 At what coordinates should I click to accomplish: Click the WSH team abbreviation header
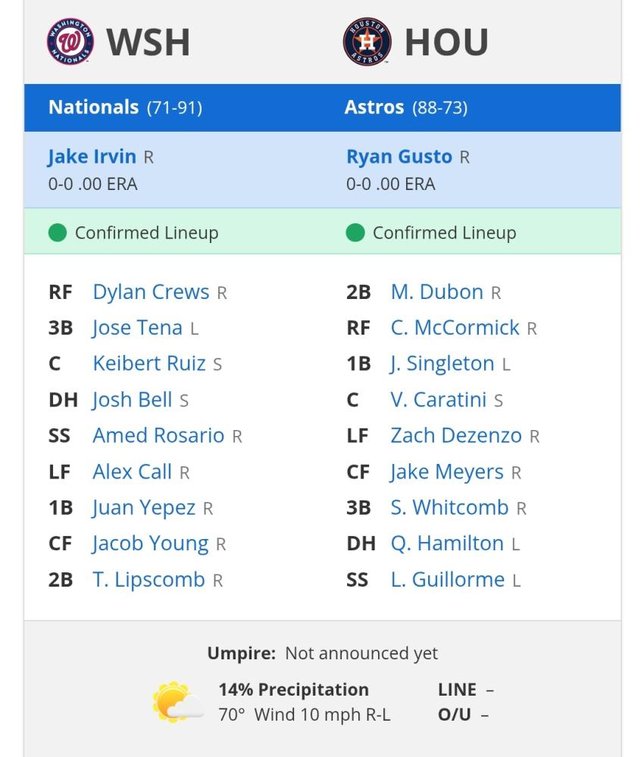click(x=148, y=42)
